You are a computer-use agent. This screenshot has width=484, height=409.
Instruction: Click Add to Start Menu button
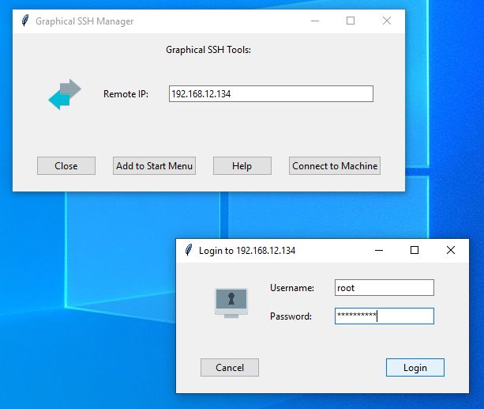154,166
